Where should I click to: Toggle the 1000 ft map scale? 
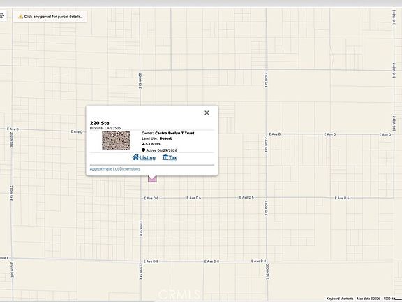click(392, 299)
